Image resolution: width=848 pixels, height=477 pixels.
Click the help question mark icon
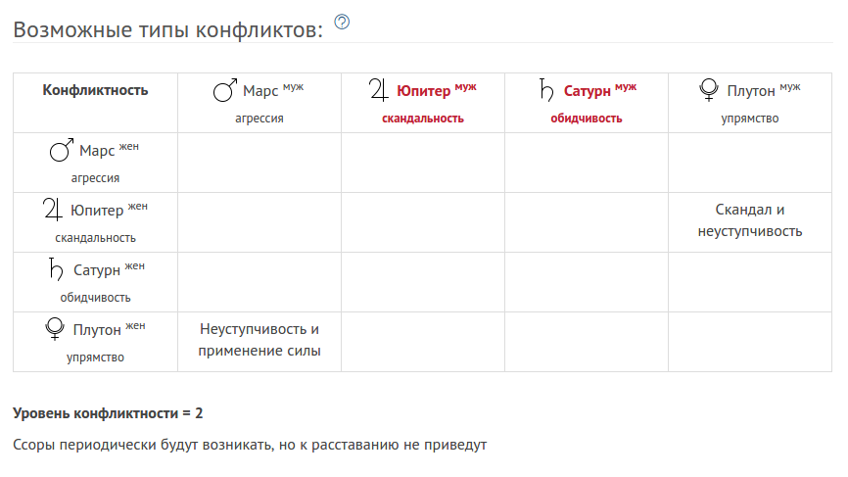pos(342,23)
